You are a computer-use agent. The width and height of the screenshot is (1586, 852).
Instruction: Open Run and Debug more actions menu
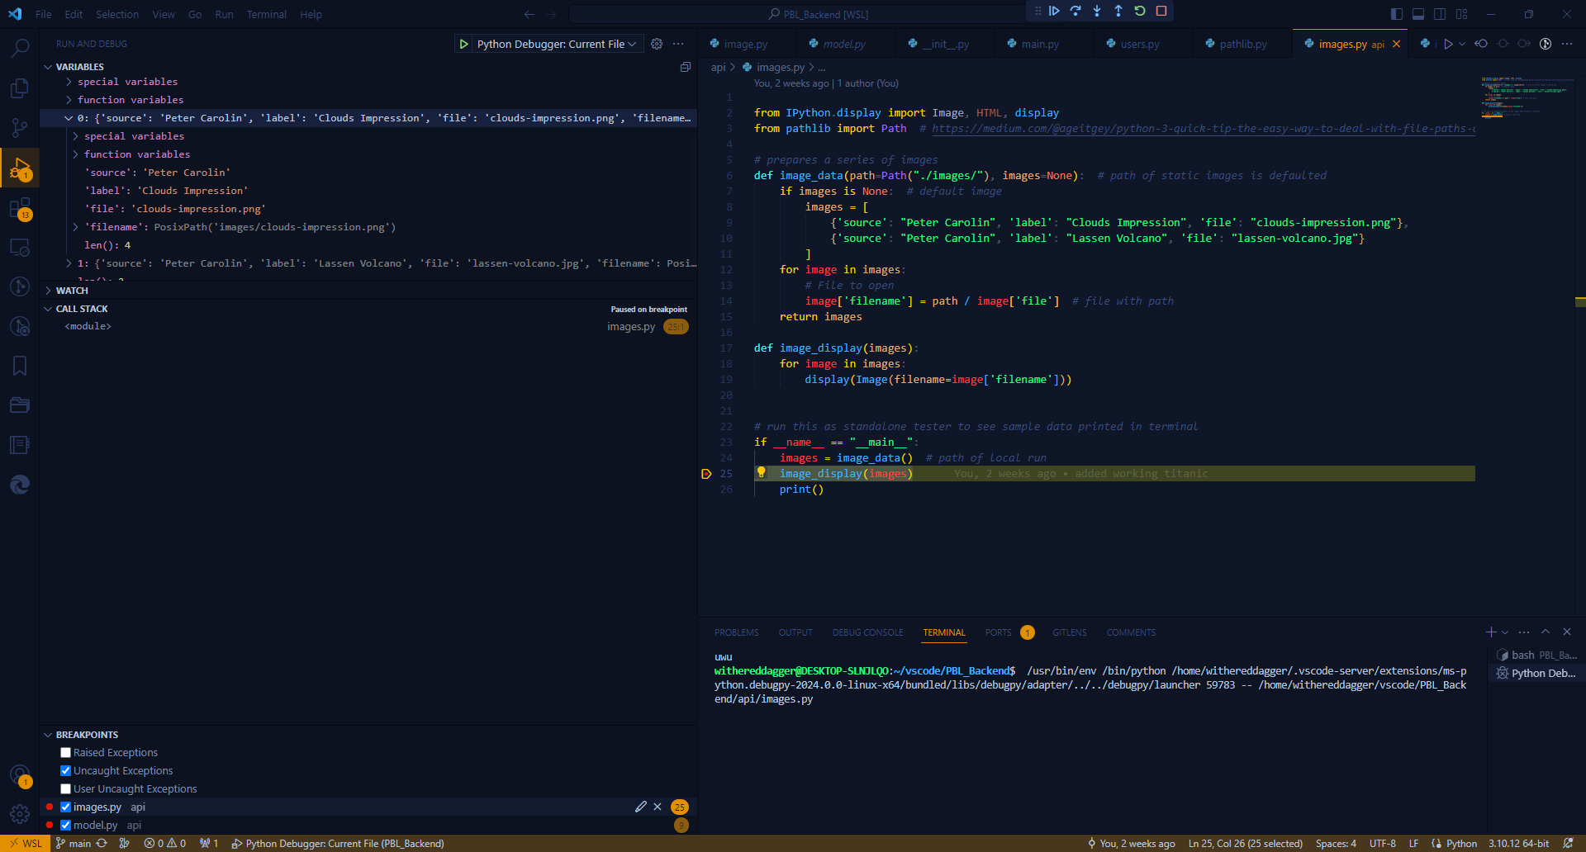678,44
